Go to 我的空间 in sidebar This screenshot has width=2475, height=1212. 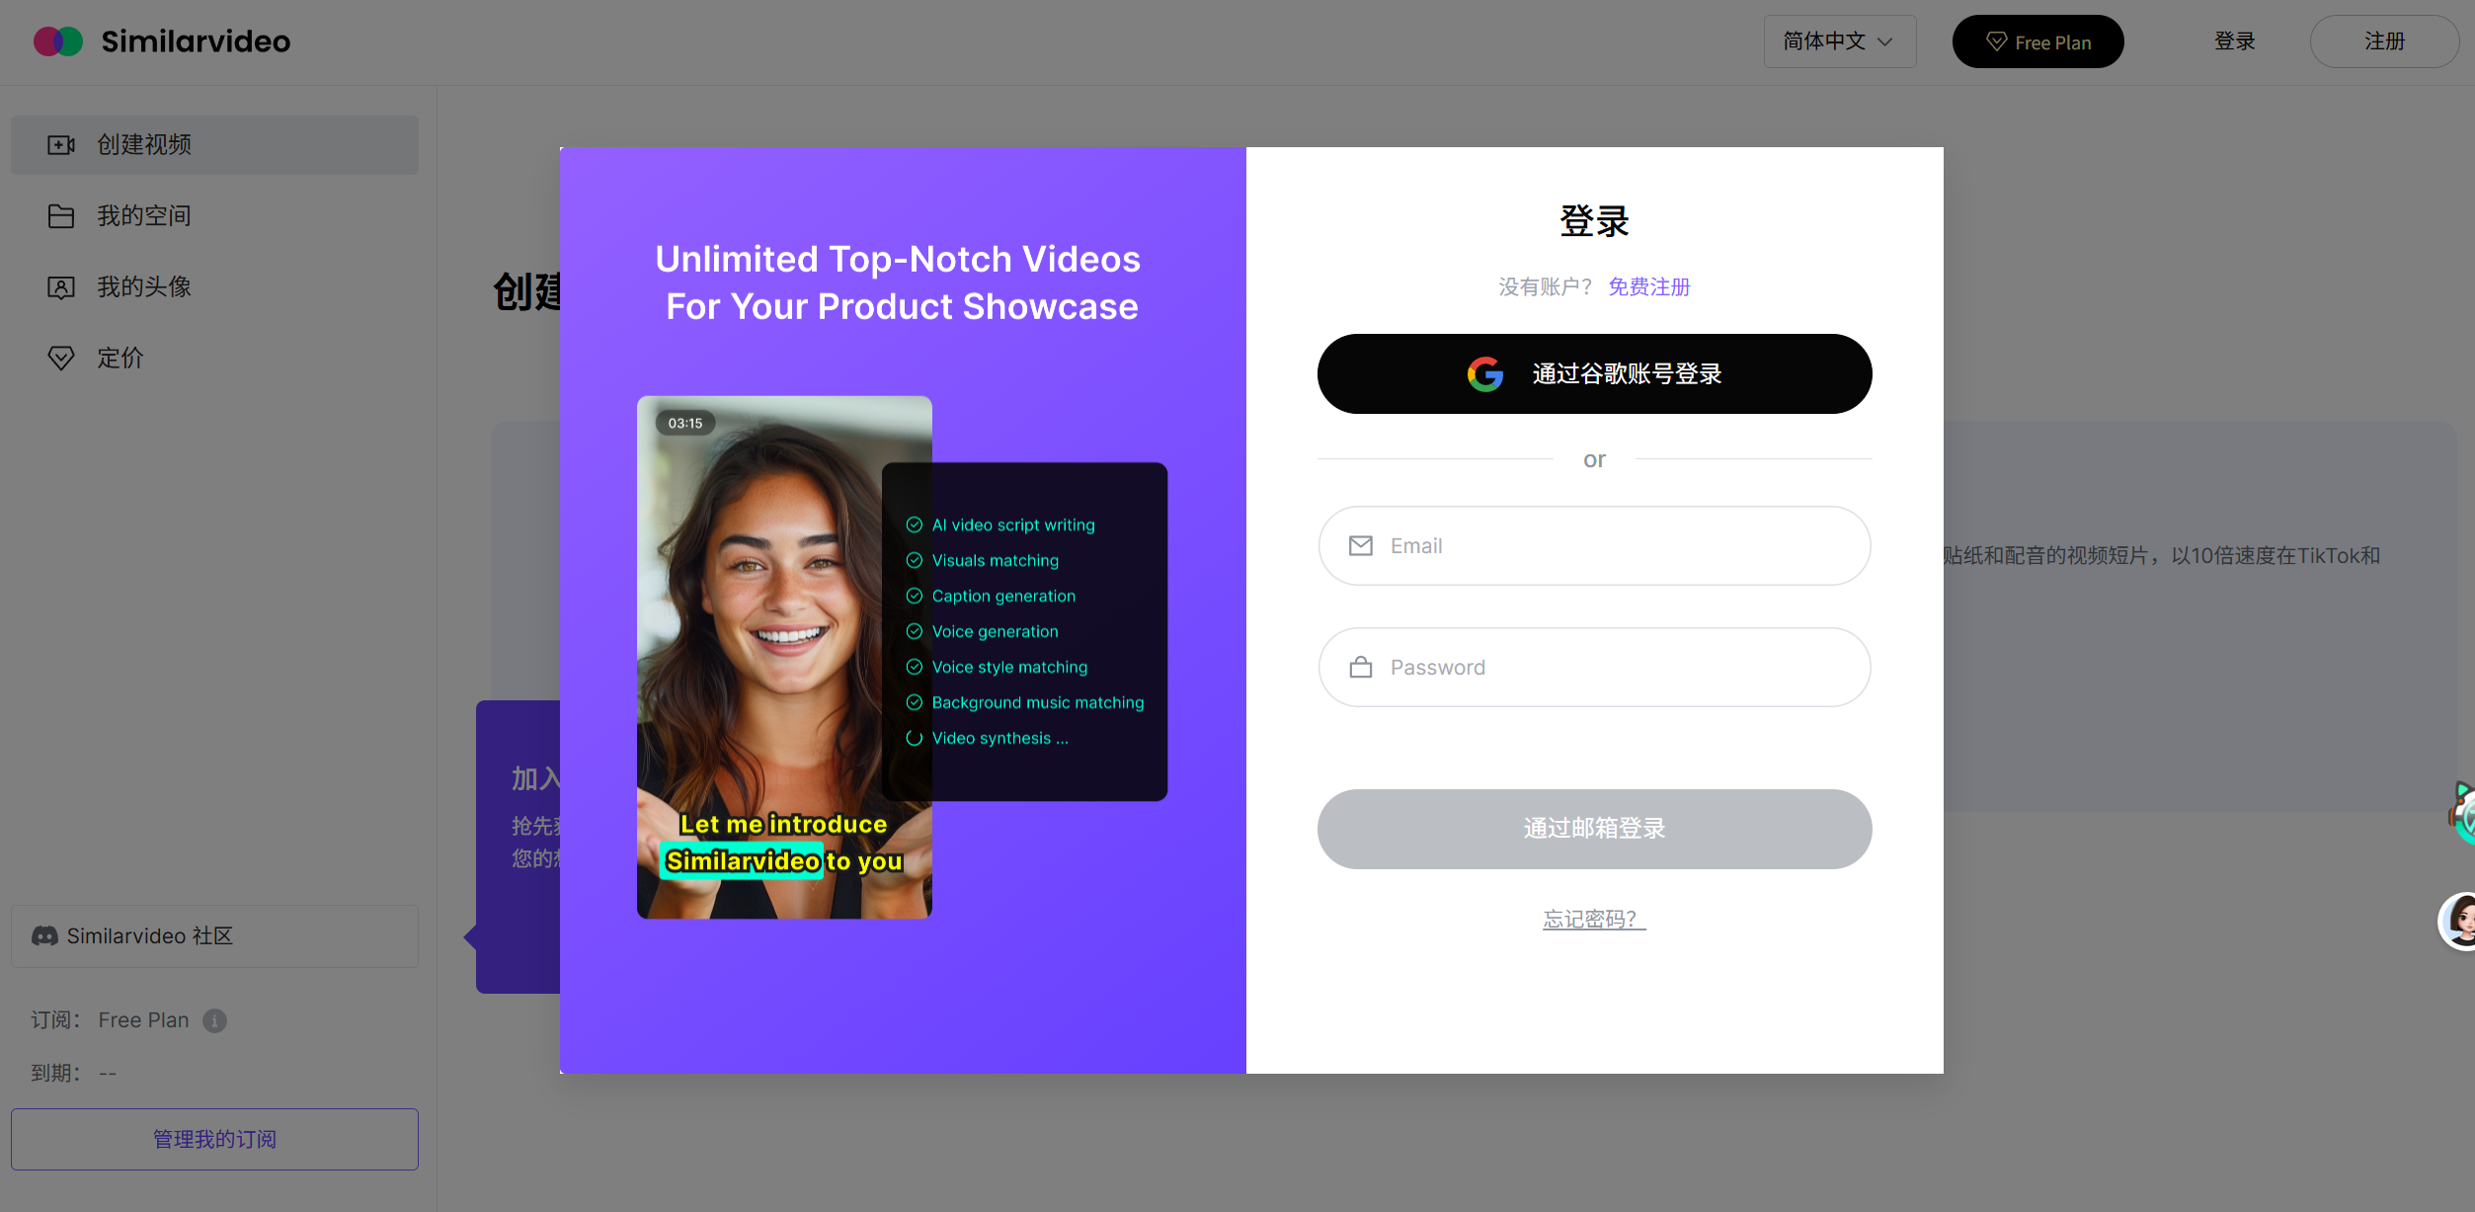[x=214, y=216]
